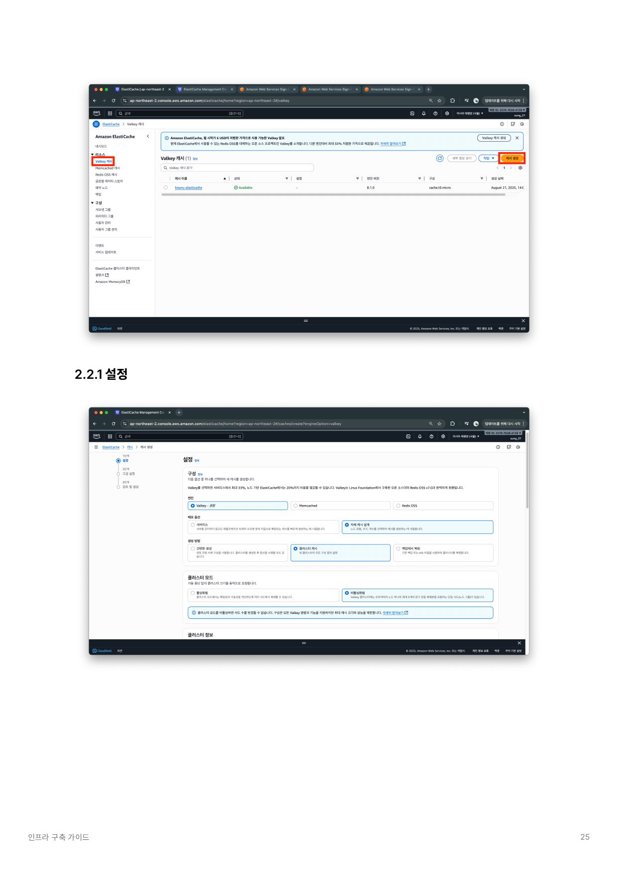Click the refresh icon beside the Valkey cache list
The image size is (618, 872).
(x=439, y=159)
